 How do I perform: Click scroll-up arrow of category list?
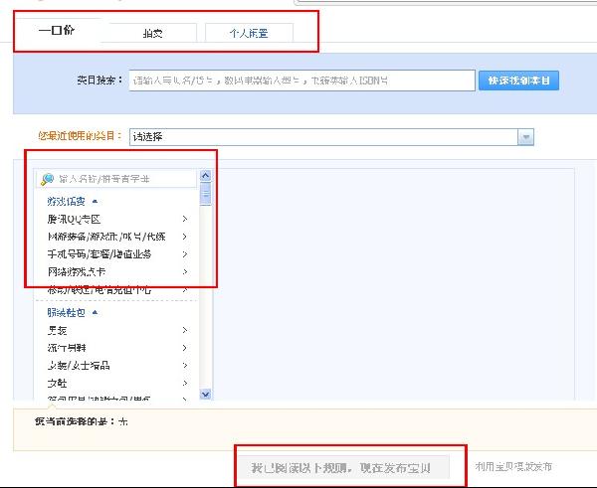pos(206,176)
